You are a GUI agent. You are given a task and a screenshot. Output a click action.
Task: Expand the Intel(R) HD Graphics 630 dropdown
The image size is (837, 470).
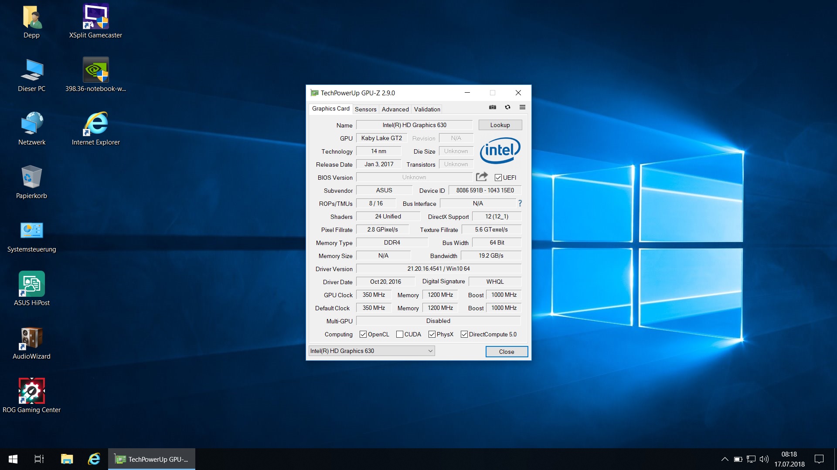(x=430, y=351)
